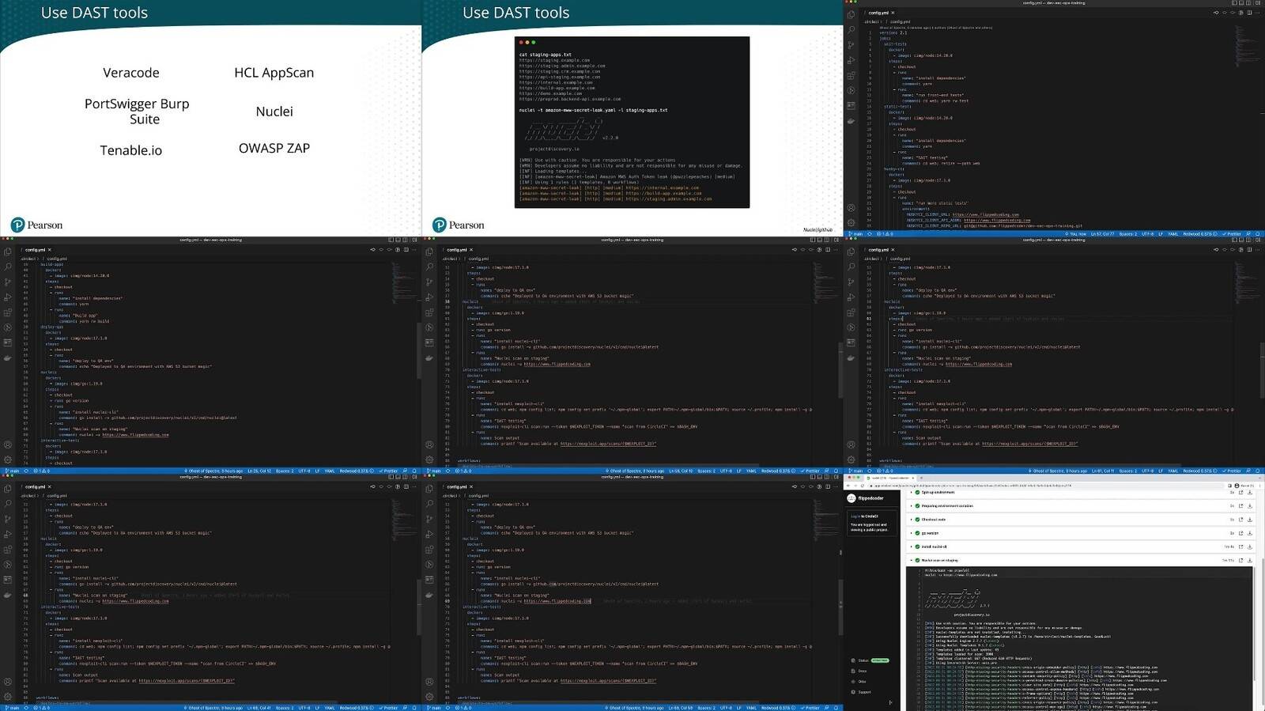This screenshot has height=711, width=1265.
Task: Click notifications bell in version 2.1 VS Code status bar
Action: [1257, 233]
